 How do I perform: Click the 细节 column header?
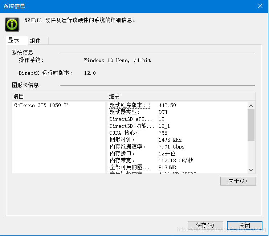pos(182,97)
